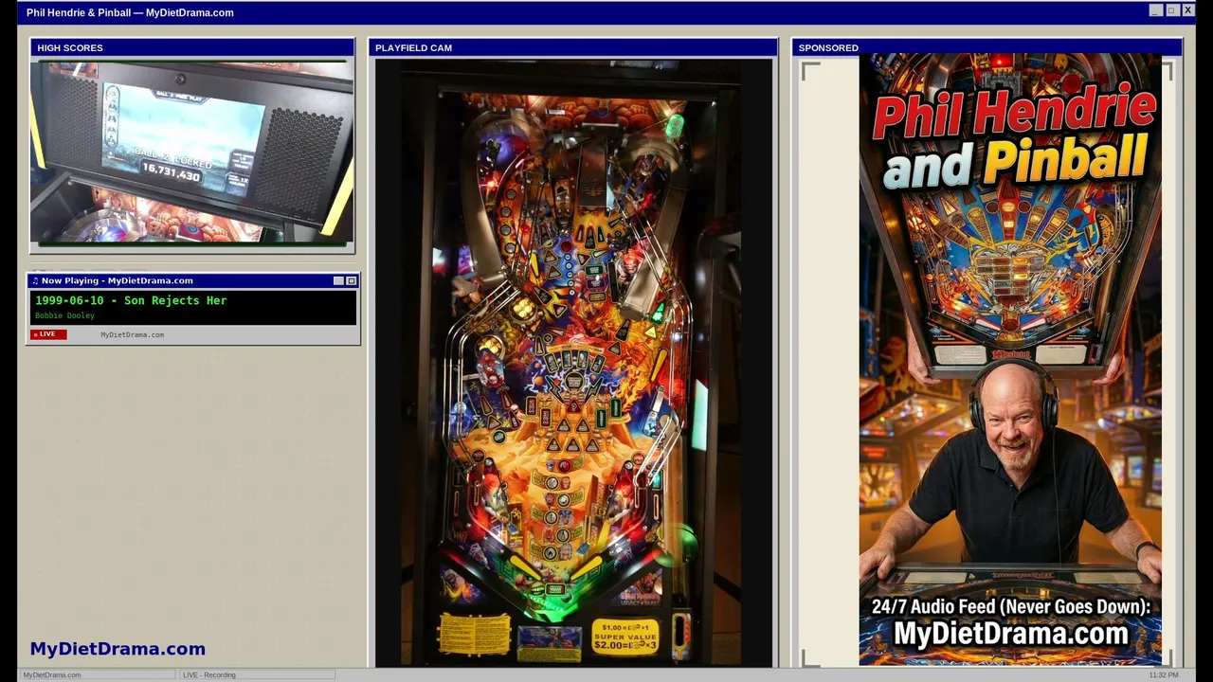Select the SPONSORED panel header
Viewport: 1213px width, 682px height.
tap(987, 47)
